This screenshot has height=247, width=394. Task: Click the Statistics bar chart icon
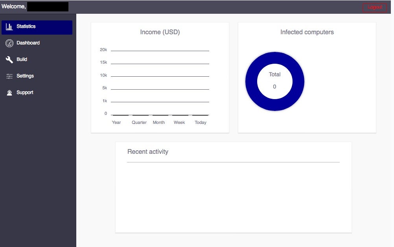[x=9, y=27]
